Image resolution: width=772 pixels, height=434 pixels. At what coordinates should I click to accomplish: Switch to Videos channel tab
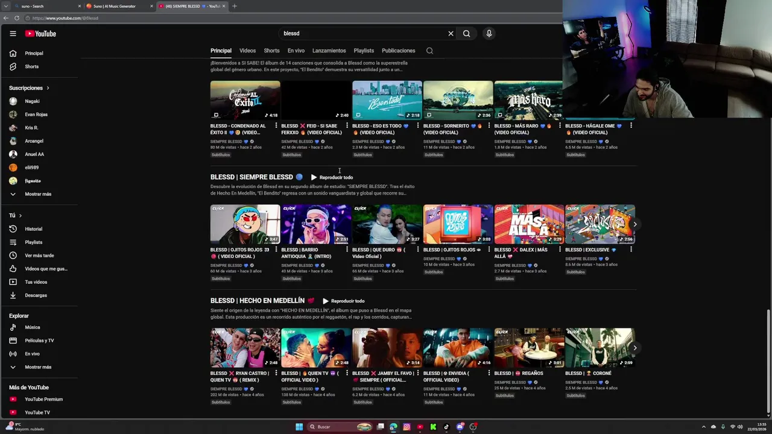[x=247, y=51]
